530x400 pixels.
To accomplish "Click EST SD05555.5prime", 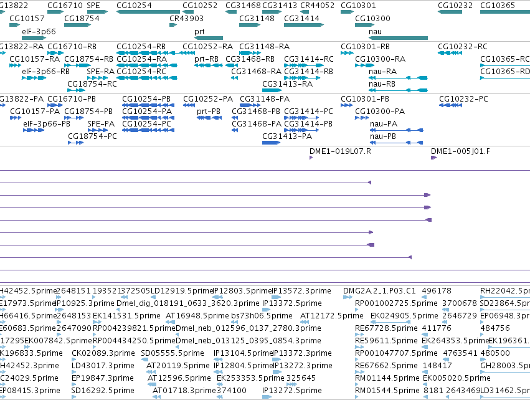I will (x=173, y=353).
